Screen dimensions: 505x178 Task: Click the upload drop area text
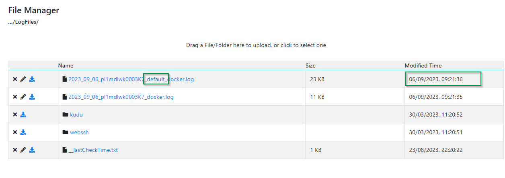256,45
